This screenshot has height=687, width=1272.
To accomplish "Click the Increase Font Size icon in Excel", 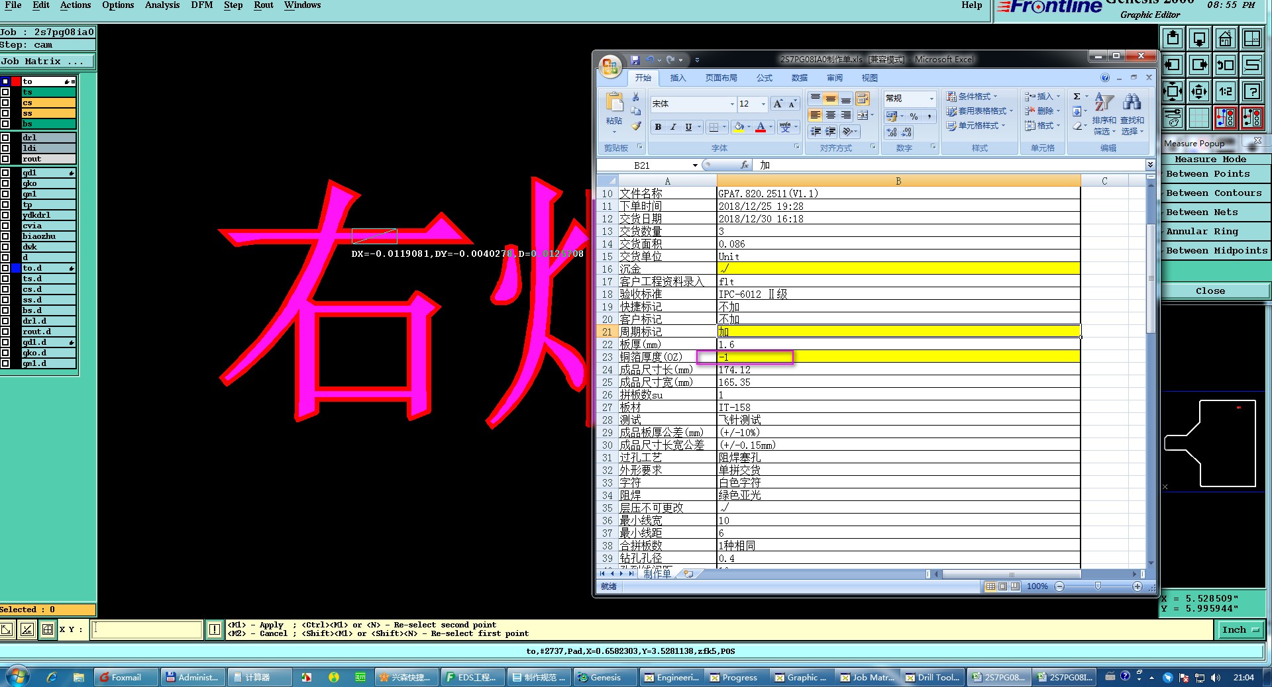I will click(778, 104).
